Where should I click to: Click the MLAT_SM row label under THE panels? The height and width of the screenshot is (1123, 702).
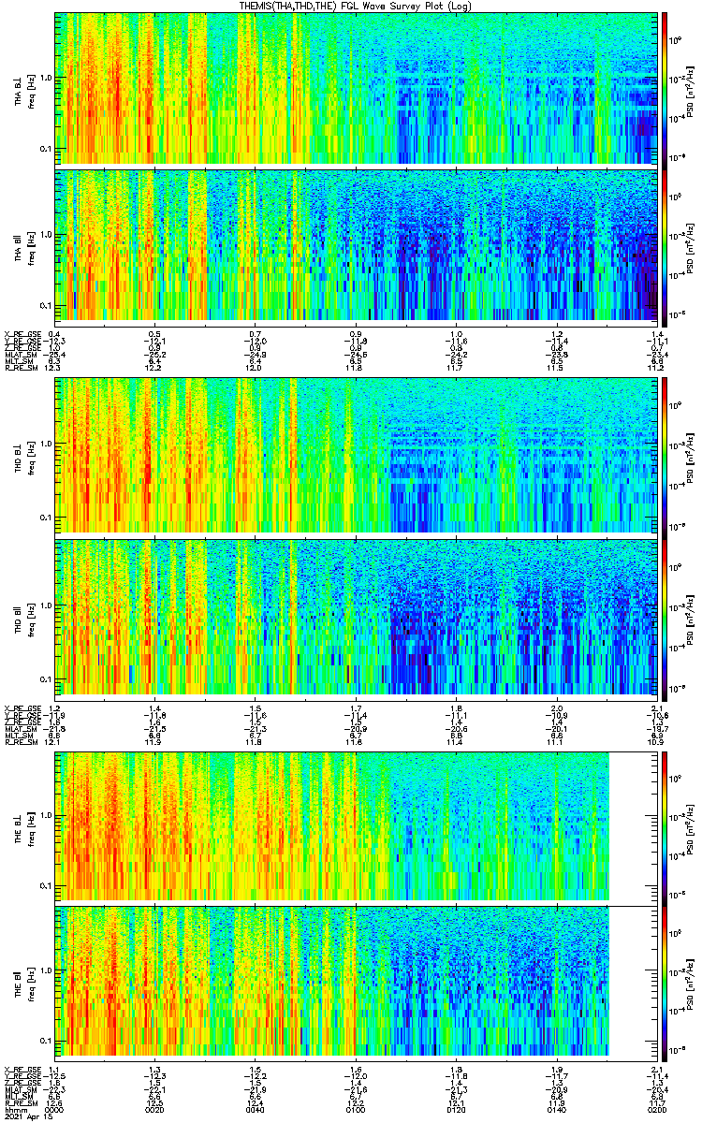click(19, 1088)
